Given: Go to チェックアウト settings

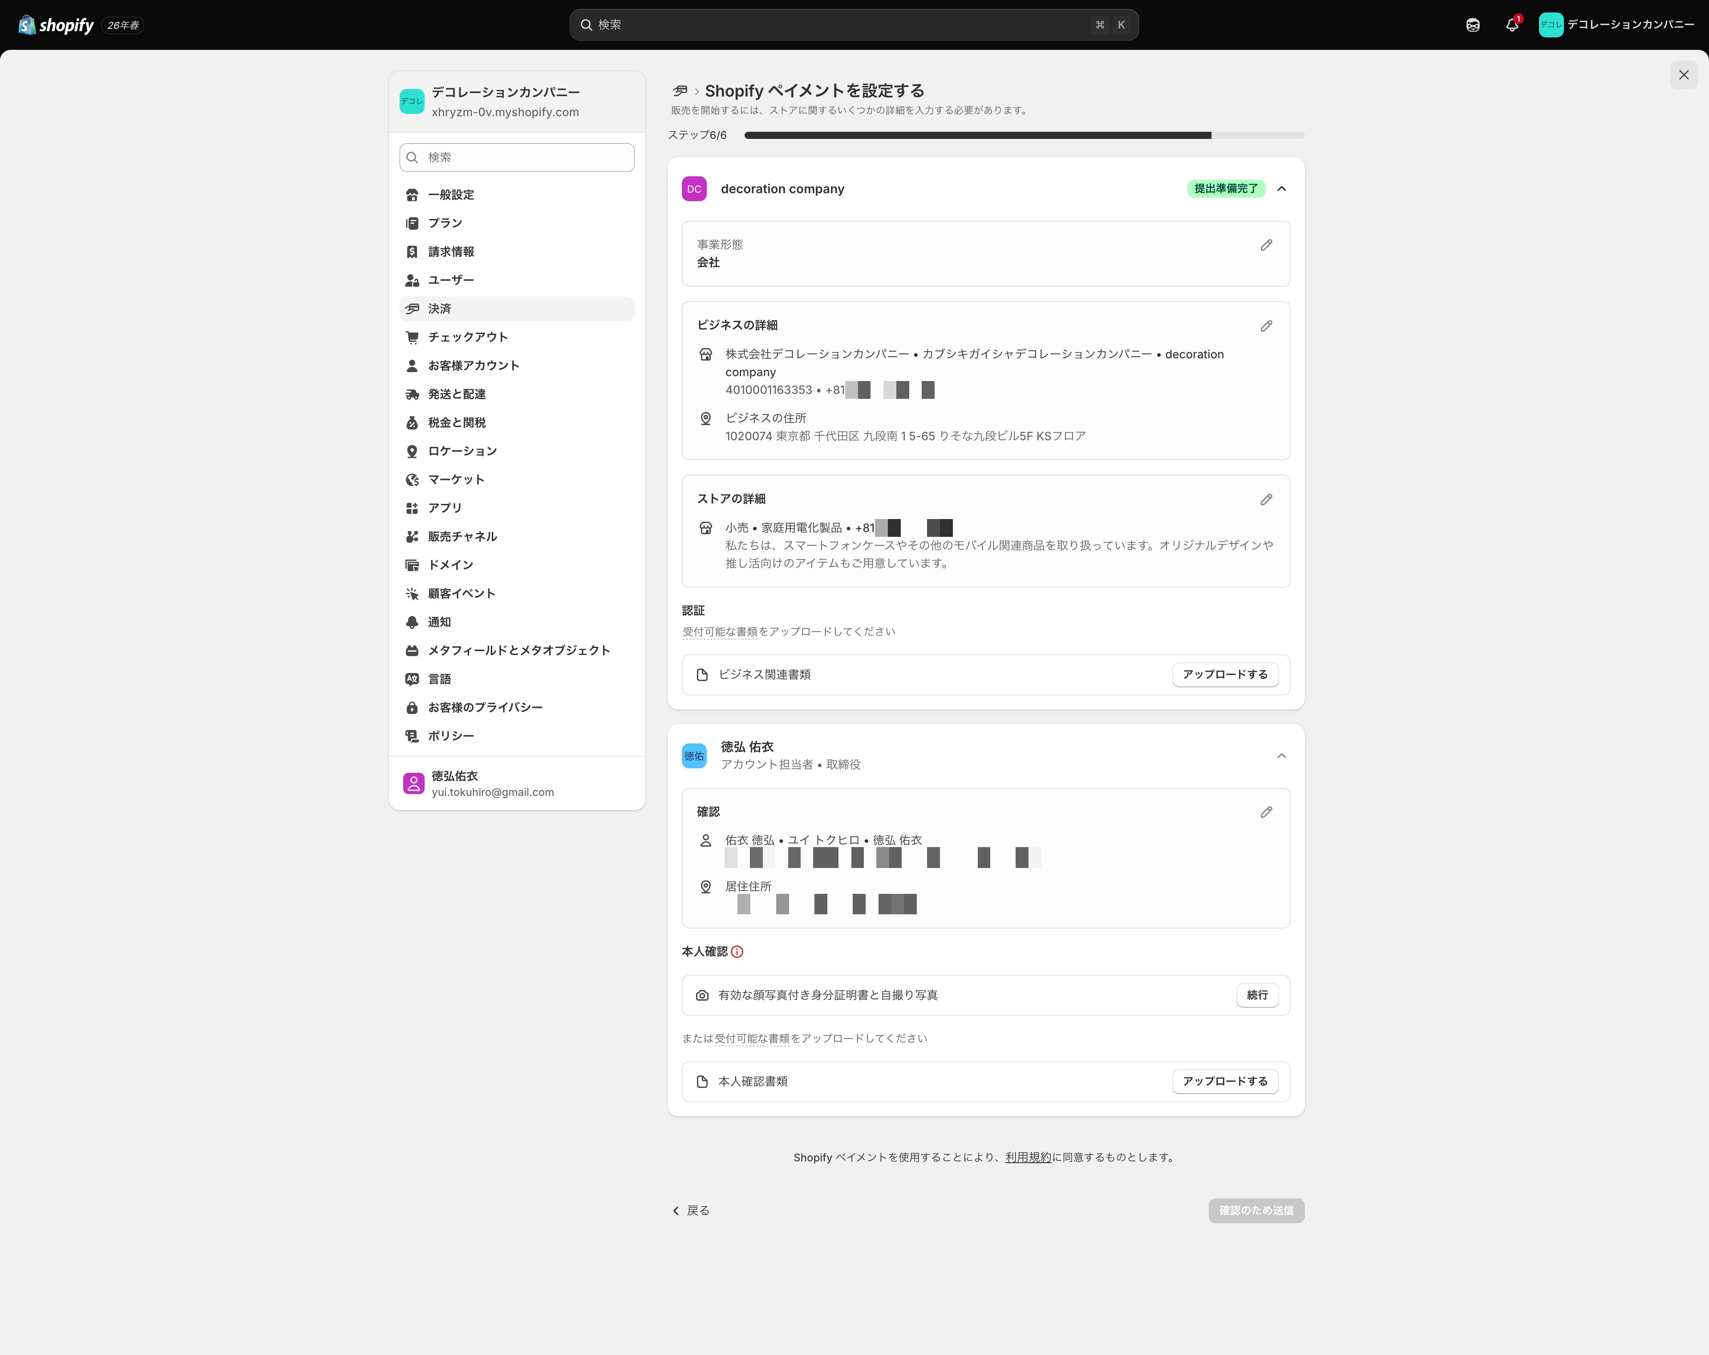Looking at the screenshot, I should click(x=517, y=337).
